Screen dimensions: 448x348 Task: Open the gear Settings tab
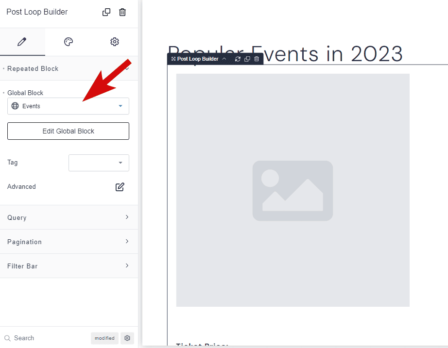[115, 42]
